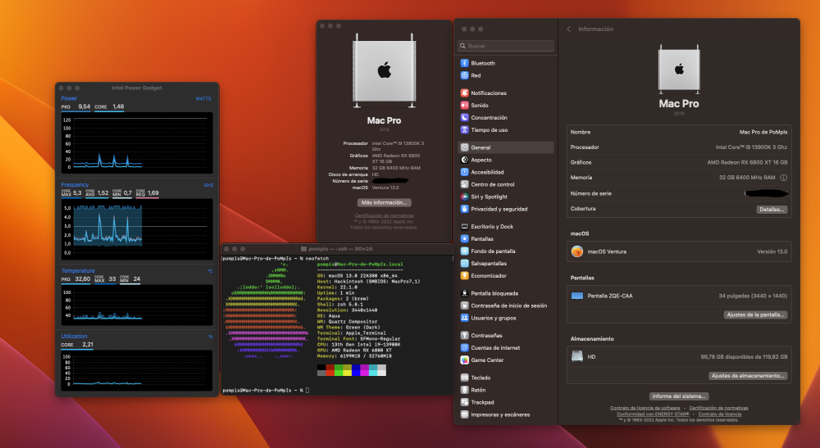Open the Bluetooth settings icon
This screenshot has height=448, width=820.
(x=464, y=63)
